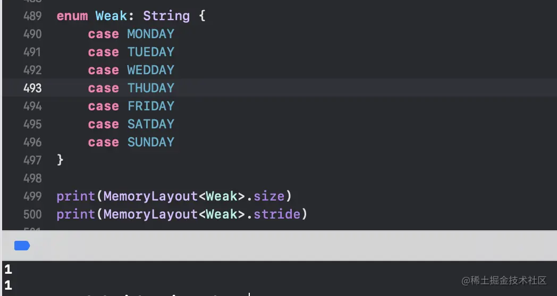Click line number 500 in gutter
557x296 pixels.
point(32,214)
